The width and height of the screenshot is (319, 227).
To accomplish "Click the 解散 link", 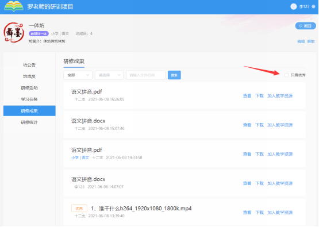I will [x=311, y=41].
